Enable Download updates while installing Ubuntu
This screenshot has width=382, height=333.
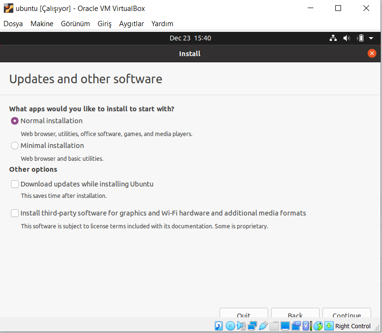pos(15,184)
